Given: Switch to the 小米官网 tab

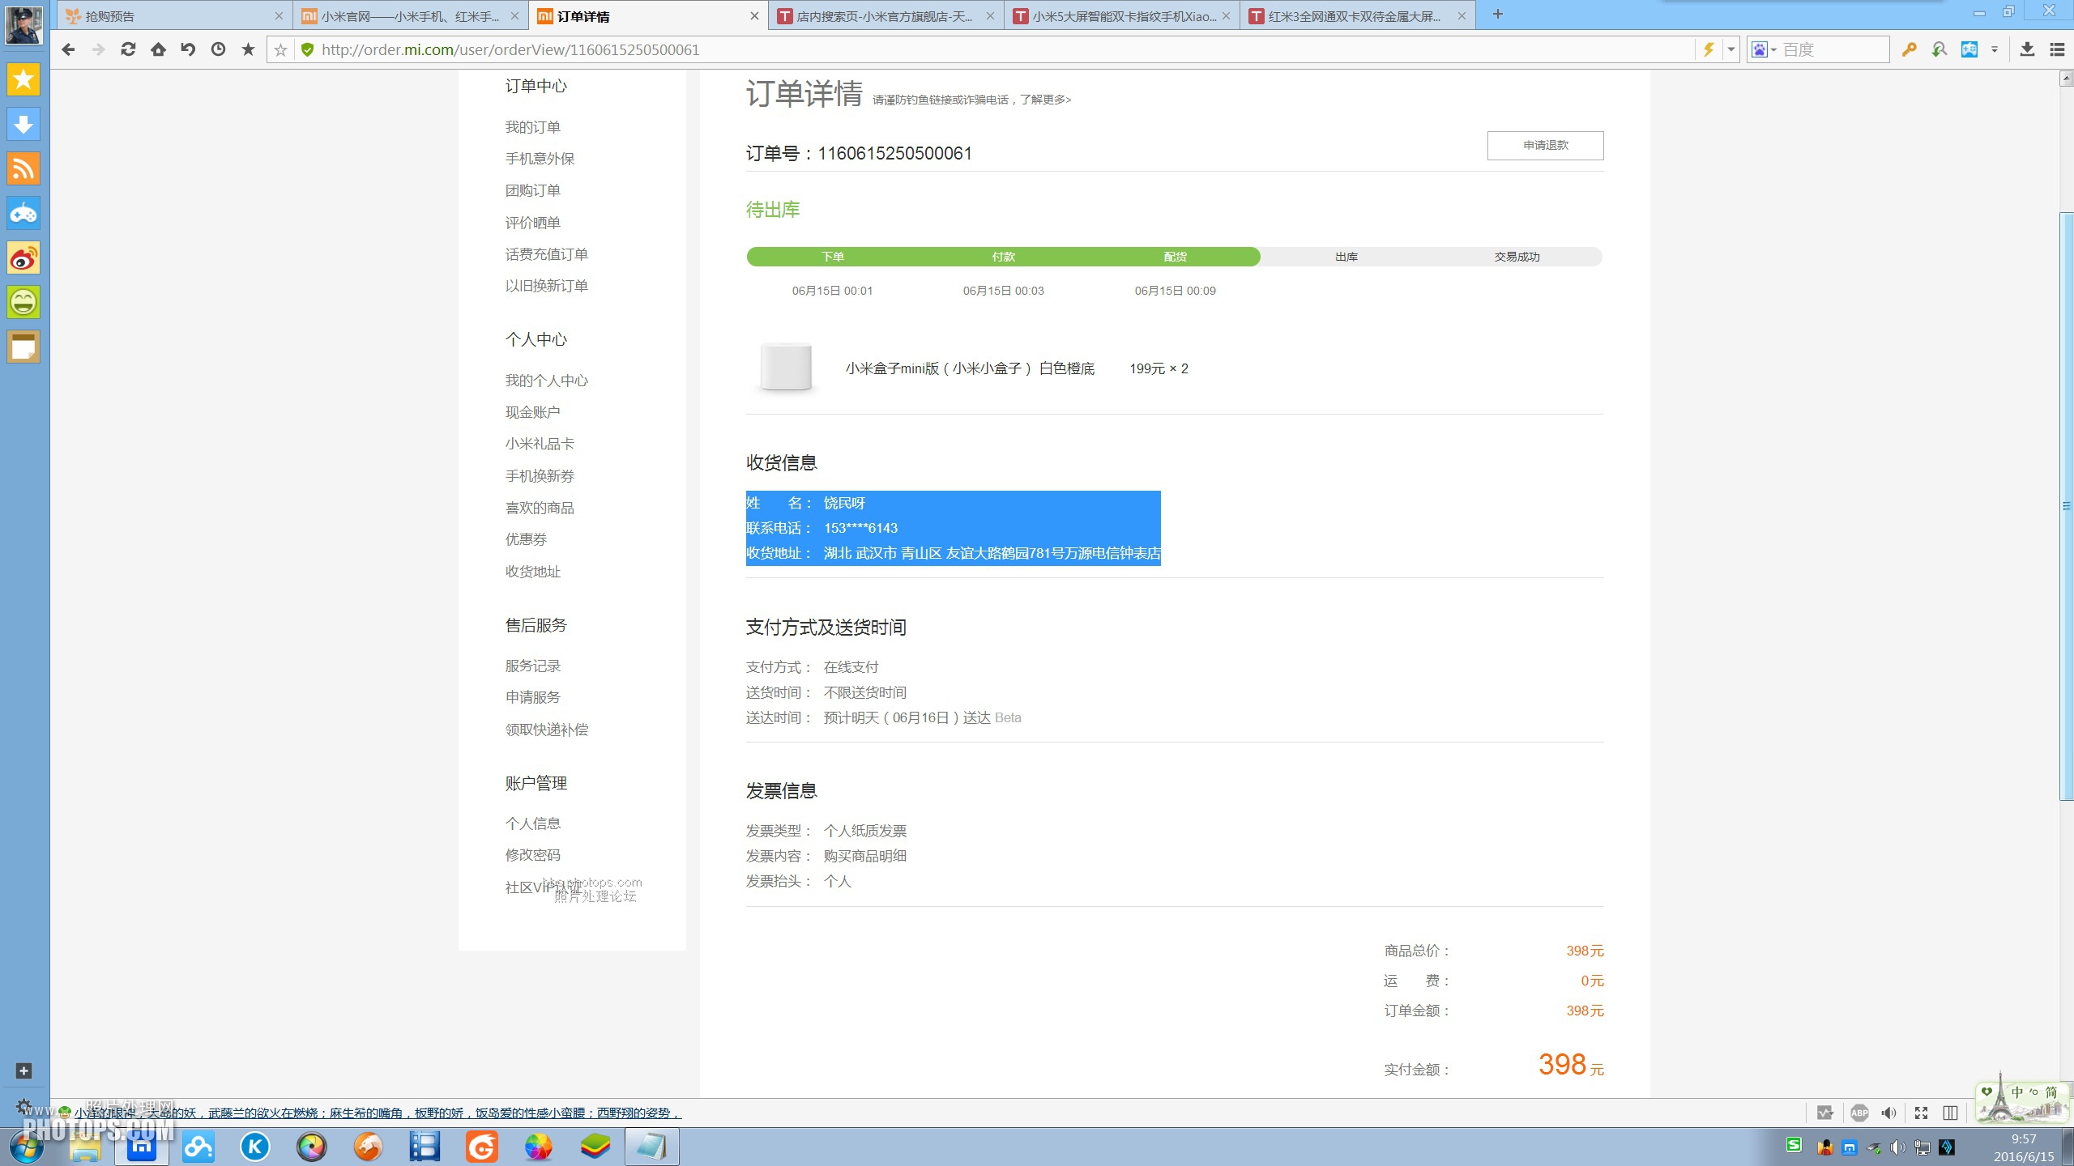Looking at the screenshot, I should pyautogui.click(x=411, y=15).
